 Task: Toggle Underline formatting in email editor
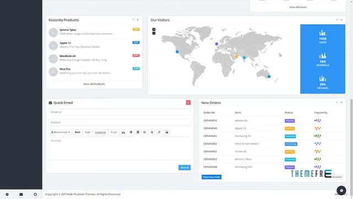(x=100, y=132)
